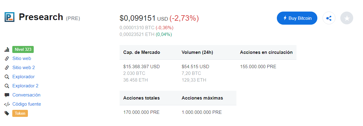Click the Buy Bitcoin button
This screenshot has height=126, width=363.
tap(297, 18)
